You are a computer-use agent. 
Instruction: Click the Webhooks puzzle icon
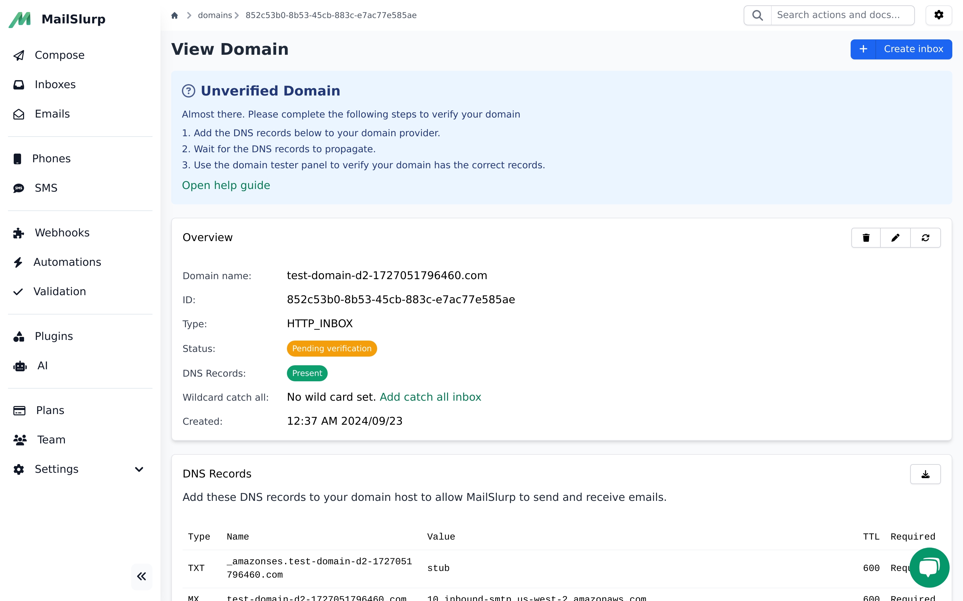tap(19, 233)
